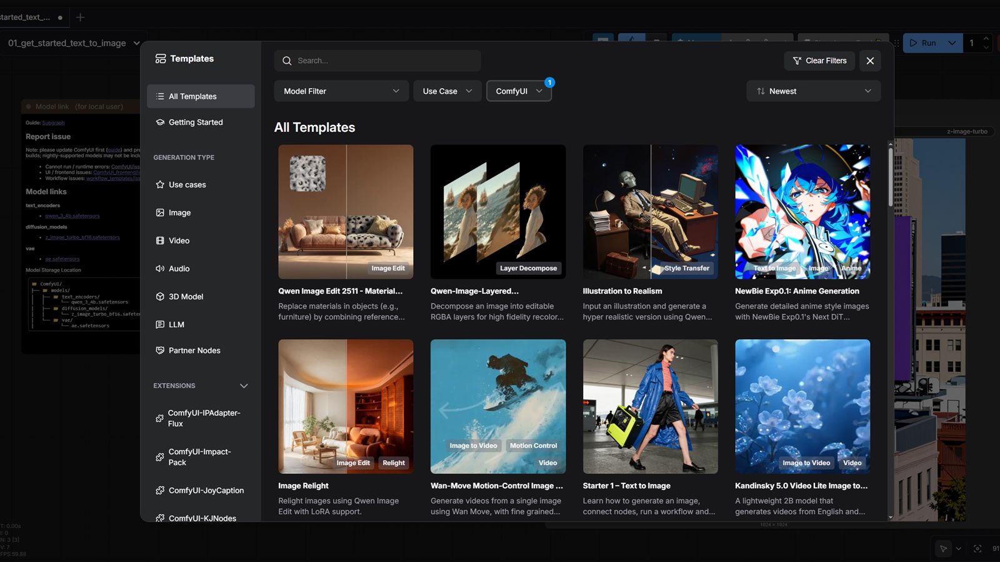Open the Subgraph guide link

53,122
